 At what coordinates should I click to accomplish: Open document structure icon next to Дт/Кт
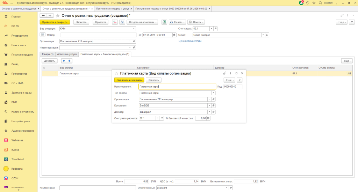point(122,22)
